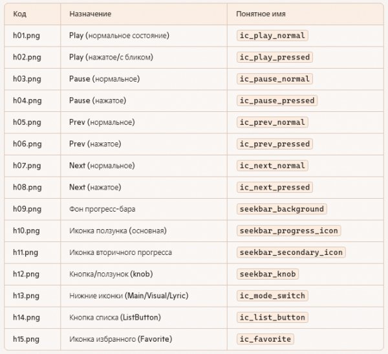Select the h03.png cell
The image size is (388, 354).
[x=27, y=79]
